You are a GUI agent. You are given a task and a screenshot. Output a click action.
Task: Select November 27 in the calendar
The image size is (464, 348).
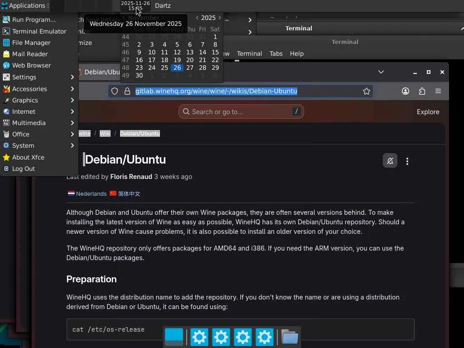click(190, 68)
